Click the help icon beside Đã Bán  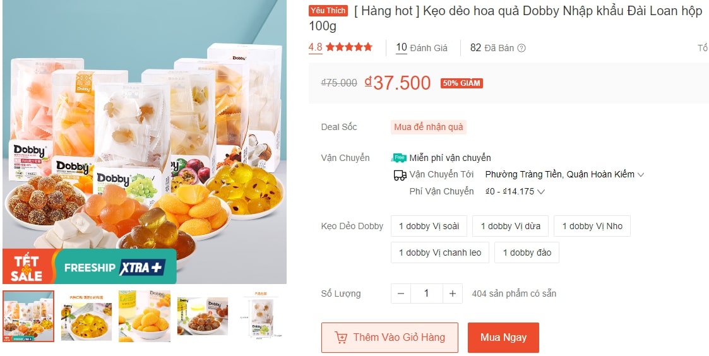(x=521, y=48)
